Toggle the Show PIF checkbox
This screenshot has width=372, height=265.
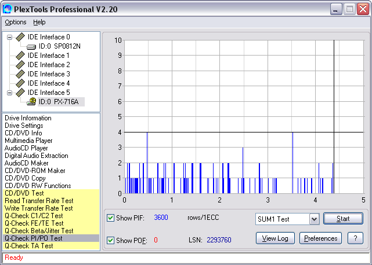point(111,218)
